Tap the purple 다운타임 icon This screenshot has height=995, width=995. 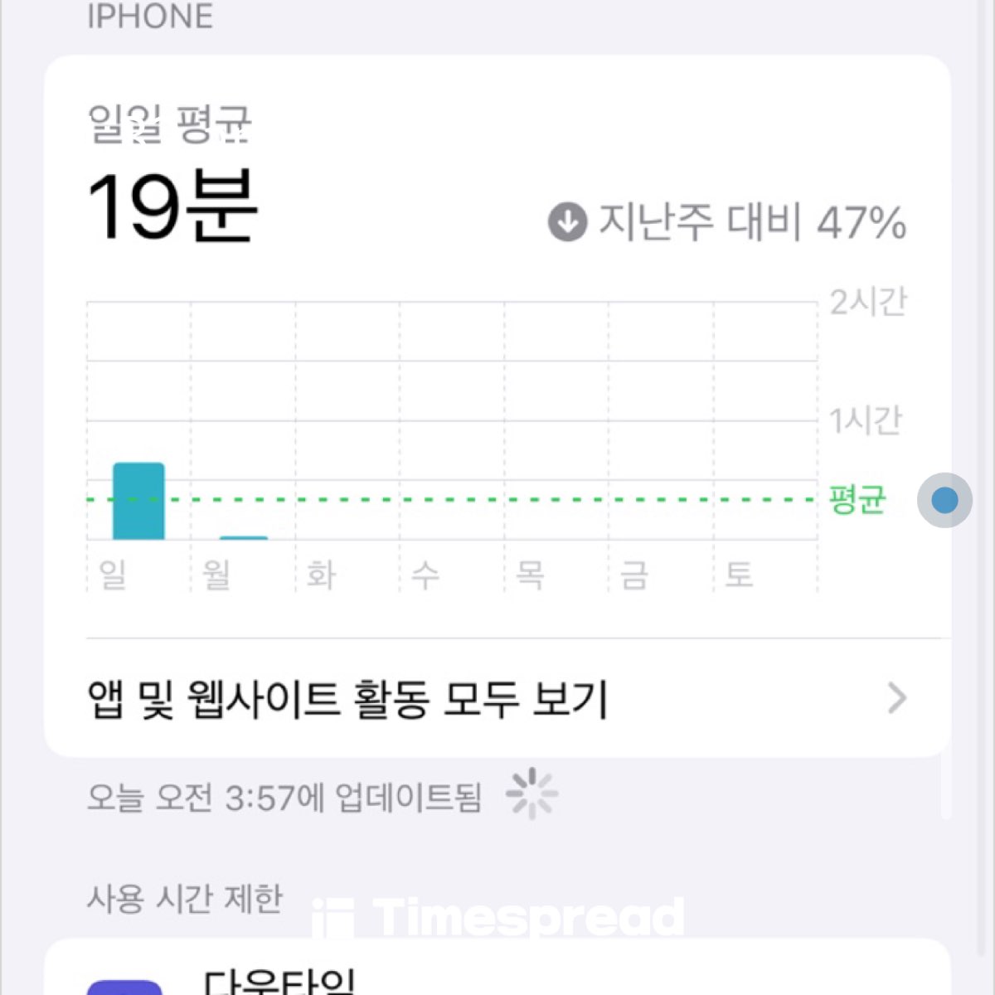pyautogui.click(x=124, y=988)
